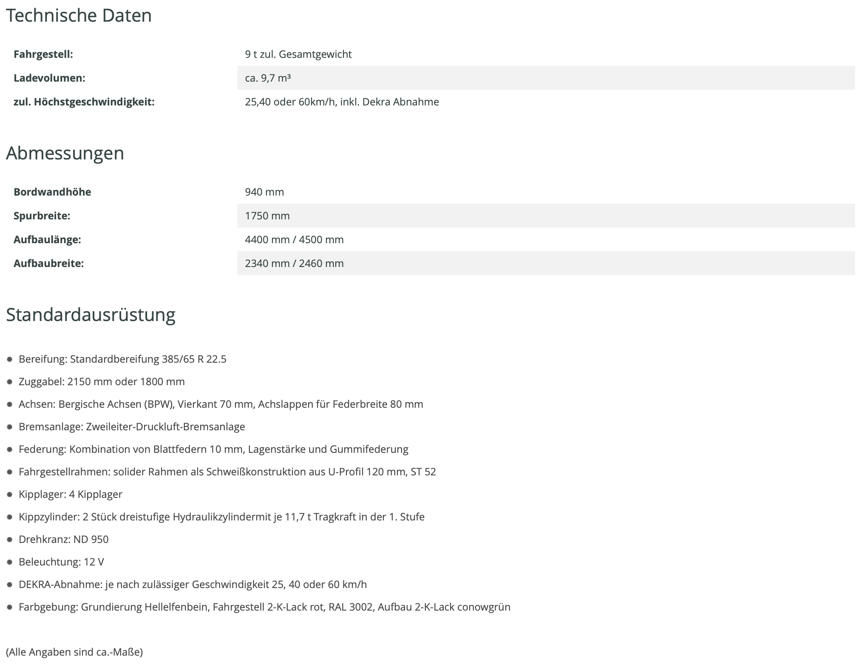Click the Drehkranz: ND 950 entry
This screenshot has height=665, width=867.
[x=64, y=540]
